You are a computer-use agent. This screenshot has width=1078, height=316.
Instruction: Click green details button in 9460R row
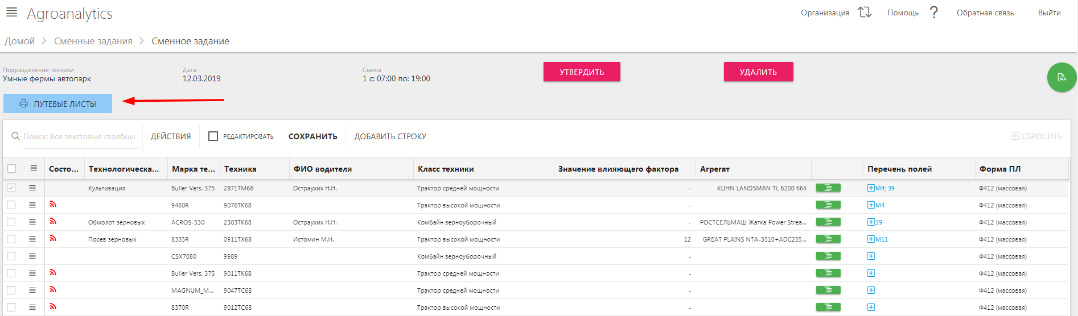click(x=828, y=205)
